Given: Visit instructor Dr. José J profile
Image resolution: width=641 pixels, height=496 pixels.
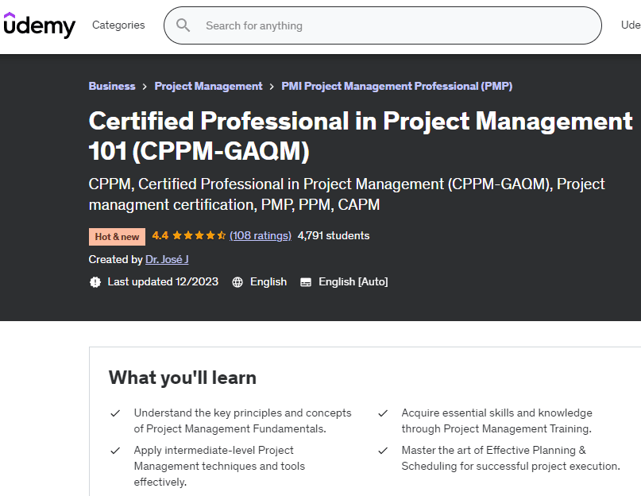Looking at the screenshot, I should tap(167, 259).
